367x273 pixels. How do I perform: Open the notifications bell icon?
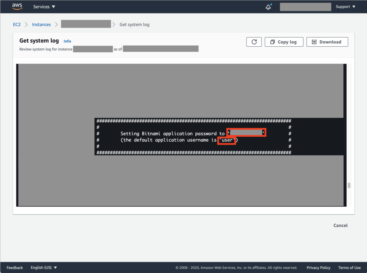click(268, 7)
